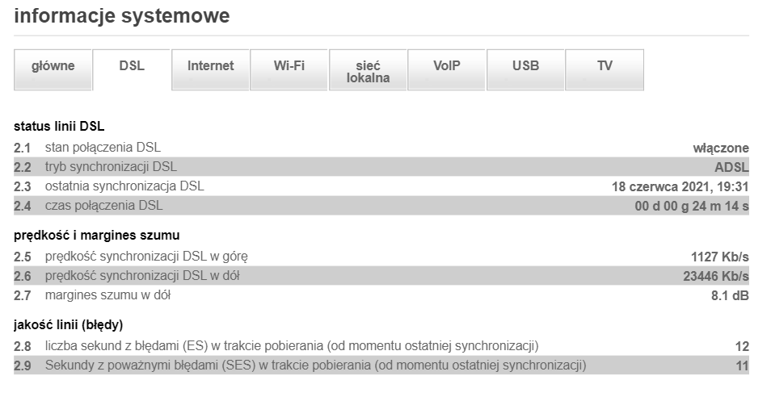The image size is (771, 401).
Task: Click the 'stan połączenia DSL' row label
Action: click(x=103, y=148)
